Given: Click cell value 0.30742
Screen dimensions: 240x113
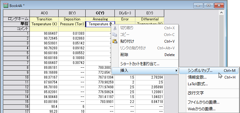Looking at the screenshot, I should coord(72,63).
